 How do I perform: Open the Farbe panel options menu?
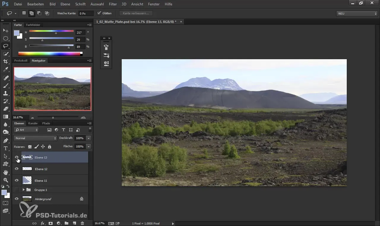(x=89, y=25)
